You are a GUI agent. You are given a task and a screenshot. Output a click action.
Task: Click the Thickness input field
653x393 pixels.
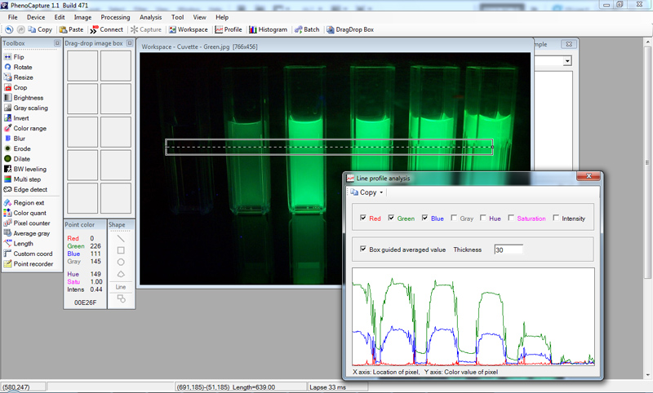coord(508,249)
